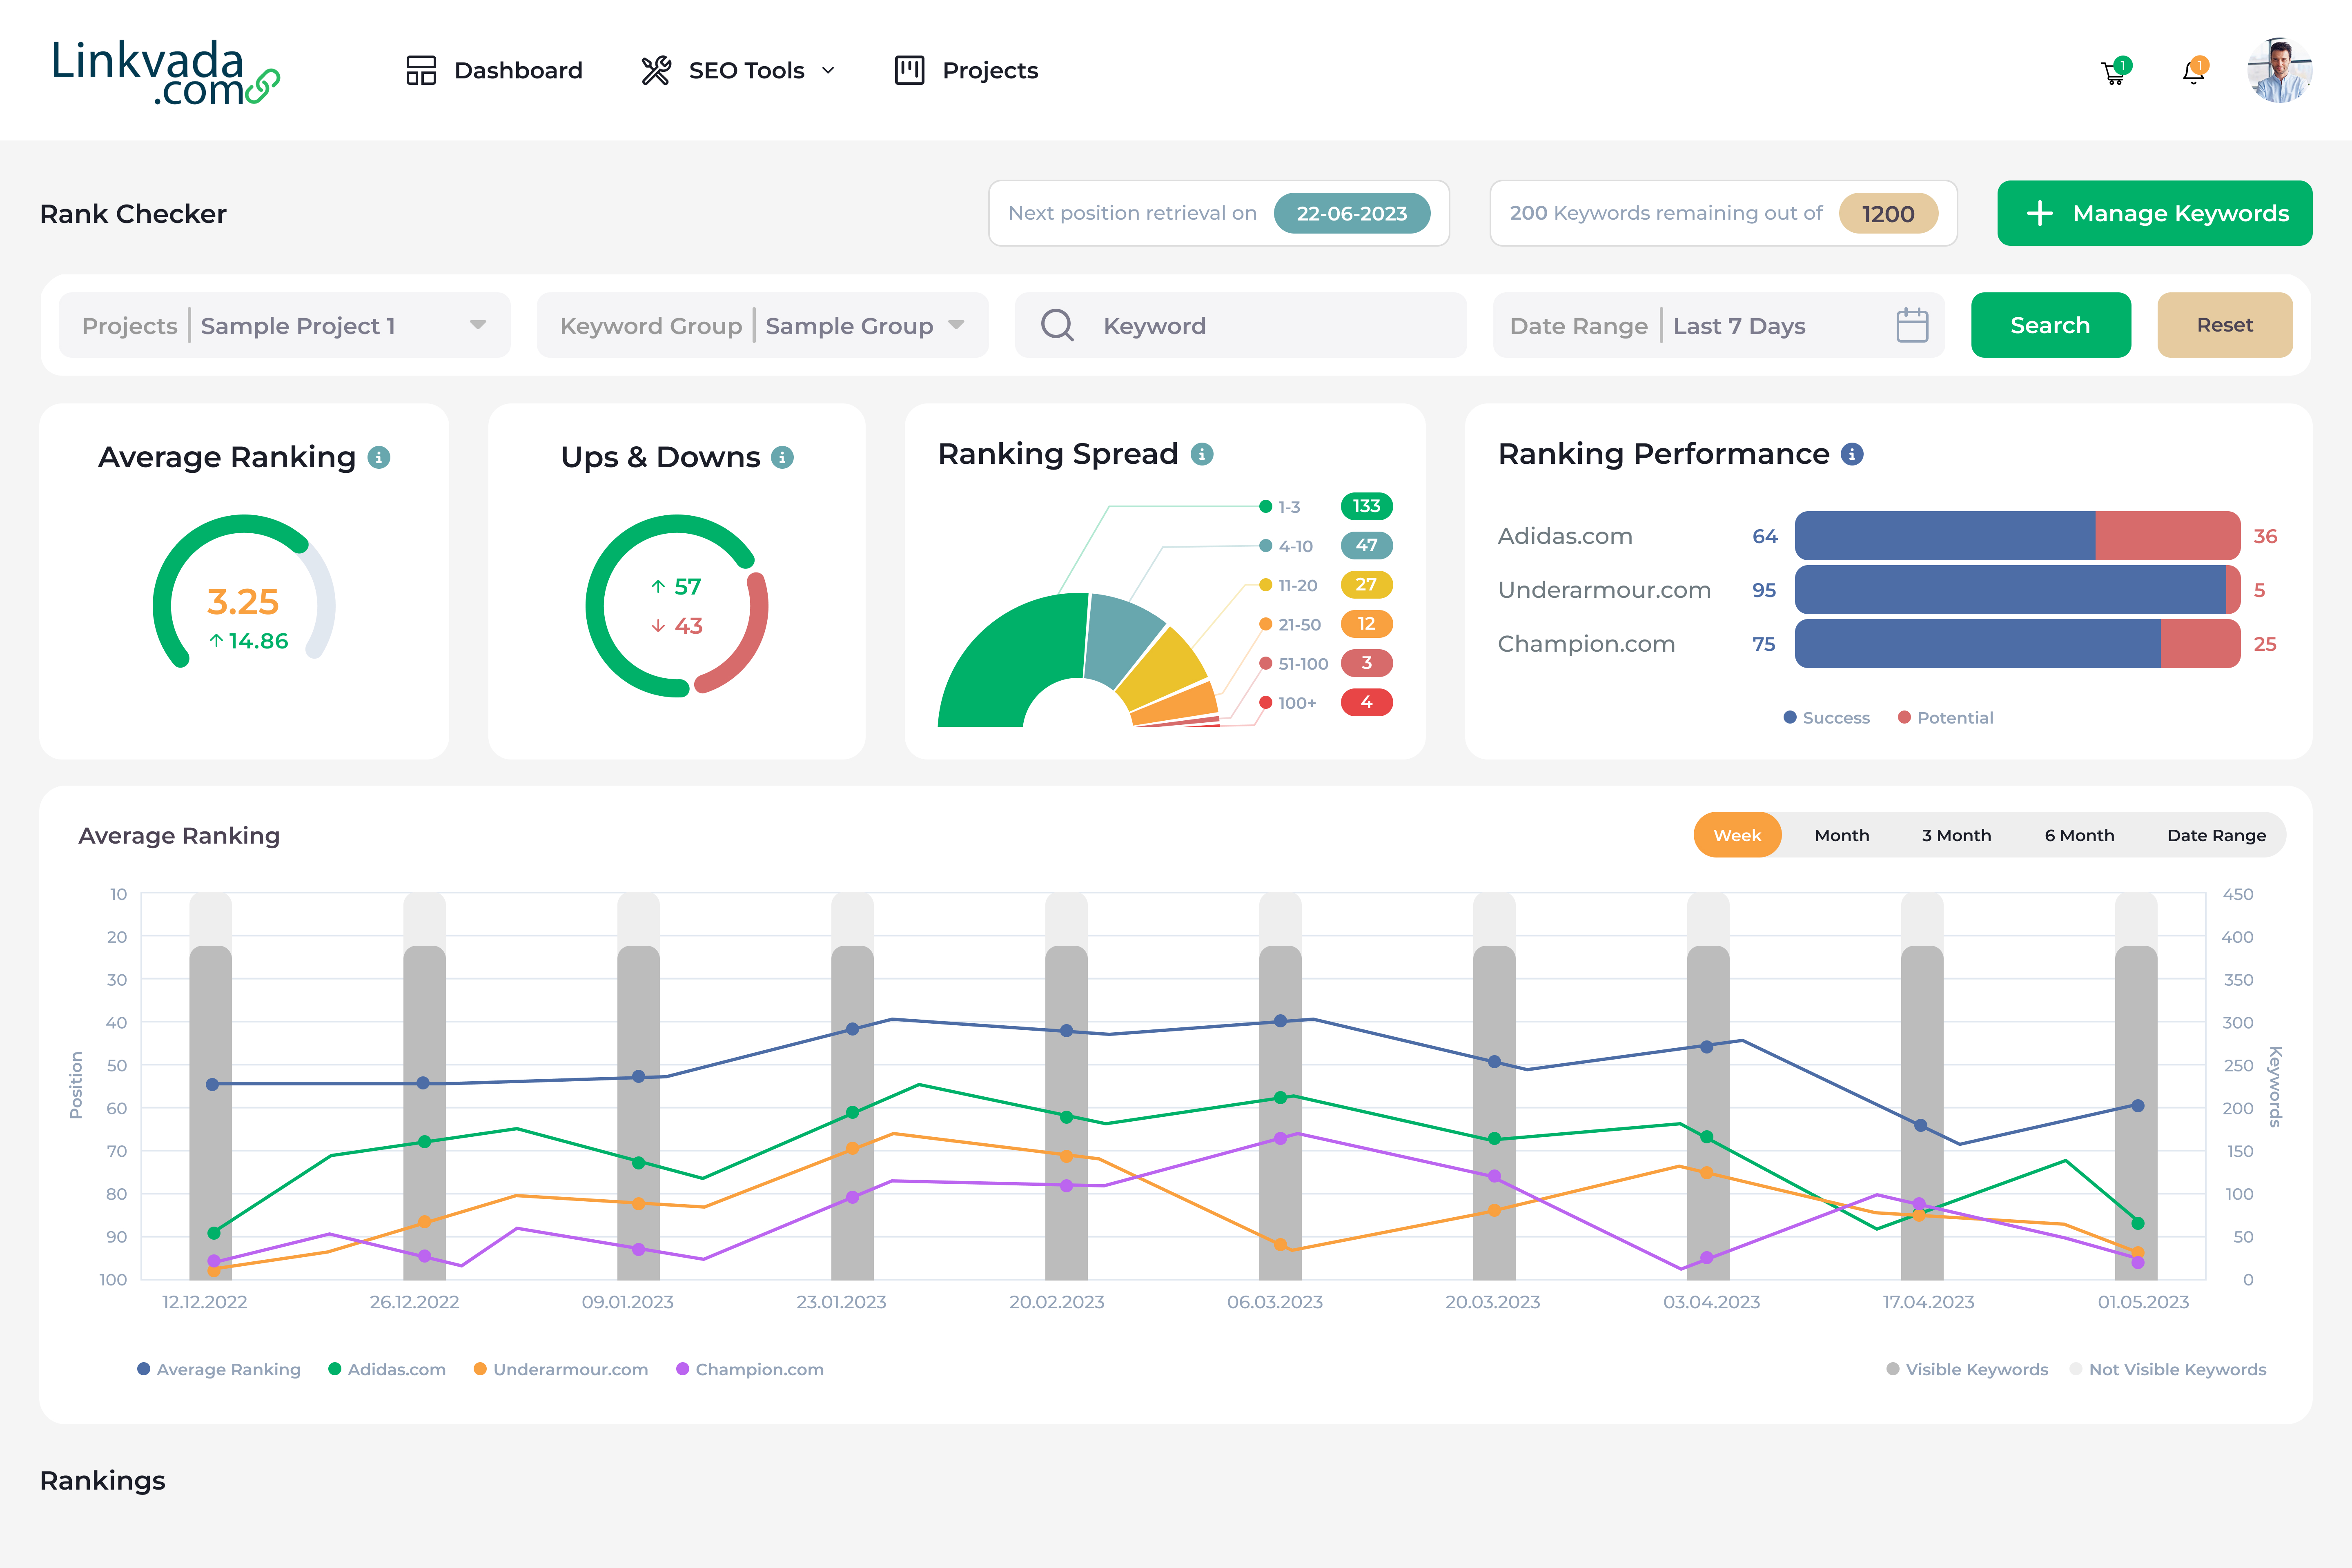Click the Manage Keywords button
Image resolution: width=2352 pixels, height=1568 pixels.
2155,213
